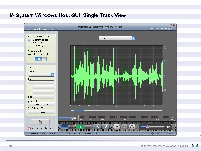This screenshot has height=151, width=201.
Task: Click the PID field
Action: pos(44,92)
